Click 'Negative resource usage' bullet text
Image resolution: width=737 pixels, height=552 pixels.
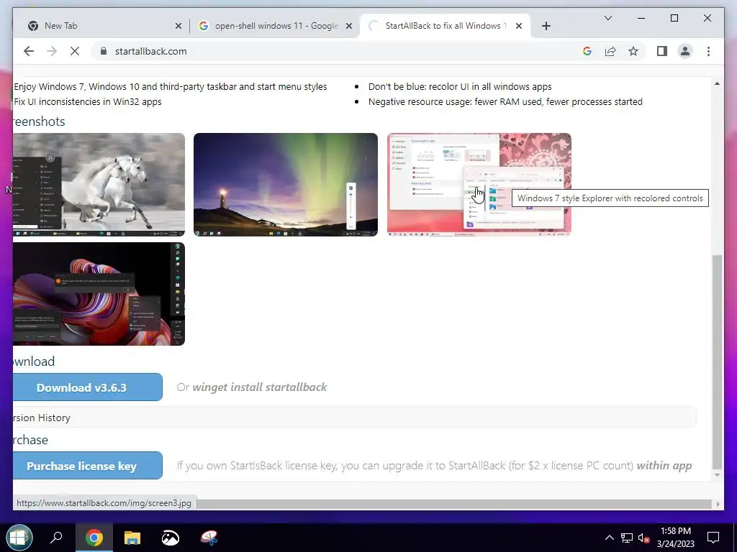click(505, 101)
